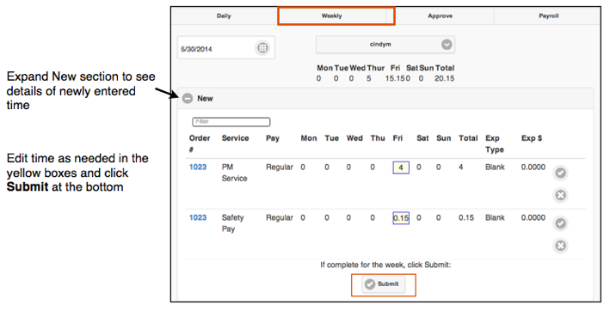Screen dimensions: 610x311
Task: Open the cindym user dropdown
Action: [385, 45]
